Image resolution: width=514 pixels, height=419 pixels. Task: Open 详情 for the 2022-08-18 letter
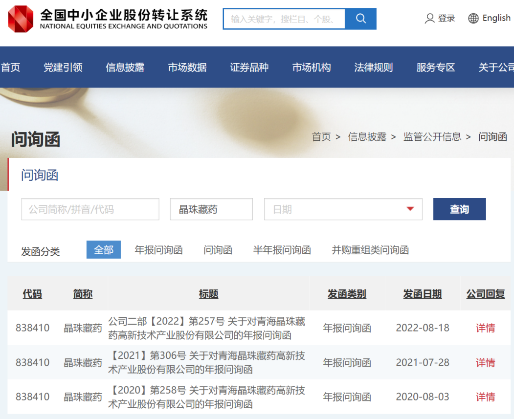click(486, 328)
